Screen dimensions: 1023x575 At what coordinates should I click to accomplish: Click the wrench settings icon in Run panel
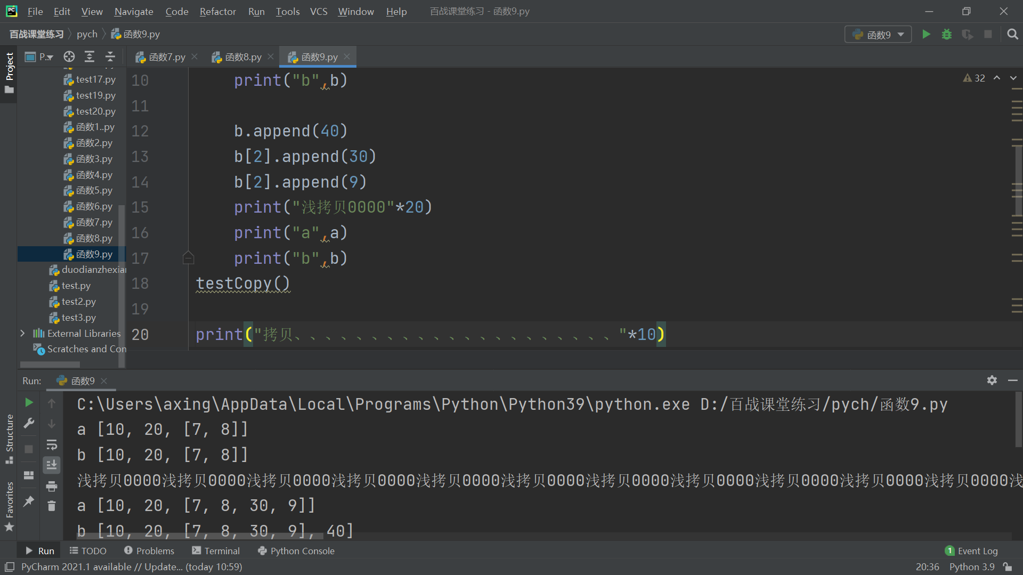(29, 423)
